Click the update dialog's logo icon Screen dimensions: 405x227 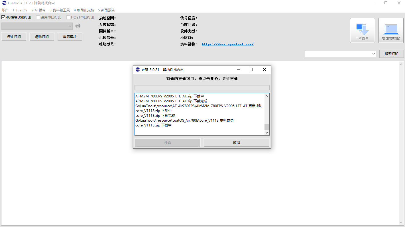click(138, 69)
